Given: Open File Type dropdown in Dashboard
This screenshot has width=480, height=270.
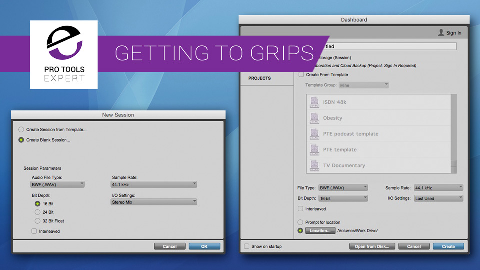Looking at the screenshot, I should [343, 188].
